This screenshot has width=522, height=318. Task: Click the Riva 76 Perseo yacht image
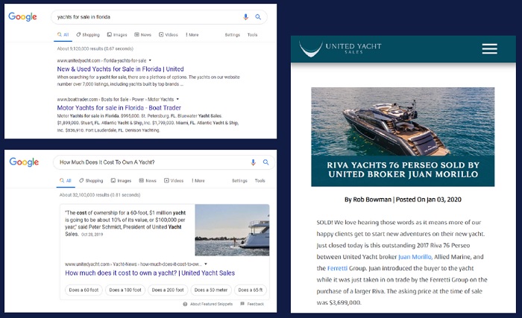point(403,121)
